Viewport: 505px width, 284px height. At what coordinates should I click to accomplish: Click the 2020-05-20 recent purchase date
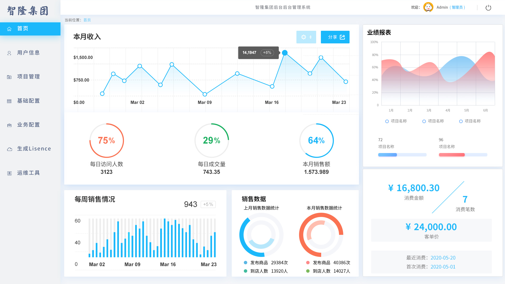(443, 258)
